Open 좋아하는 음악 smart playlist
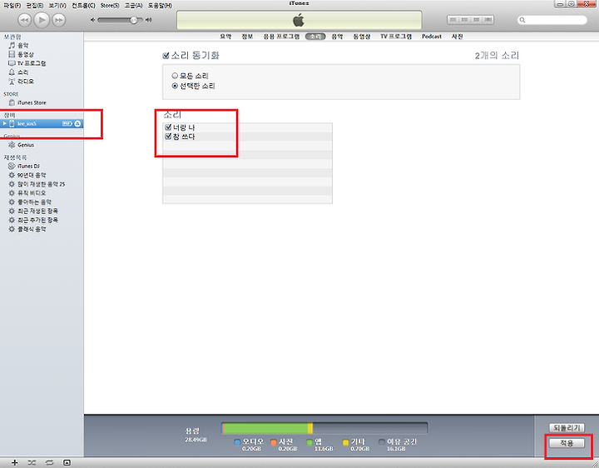The width and height of the screenshot is (599, 468). 34,202
